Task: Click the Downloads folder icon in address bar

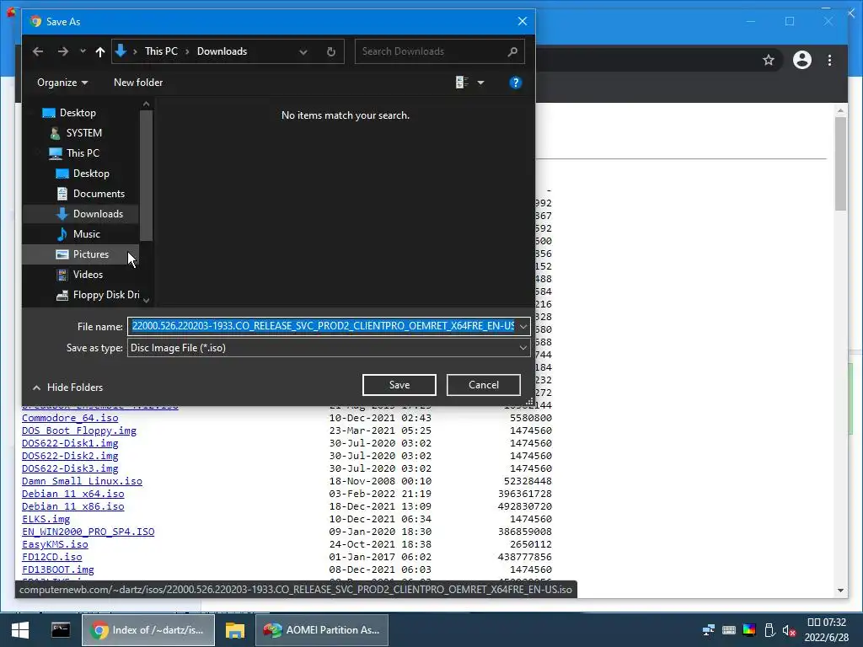Action: [x=121, y=51]
